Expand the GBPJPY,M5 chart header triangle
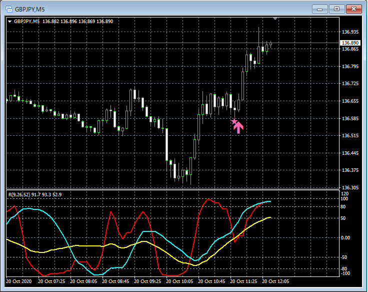Screen dimensions: 368x292 [10, 22]
